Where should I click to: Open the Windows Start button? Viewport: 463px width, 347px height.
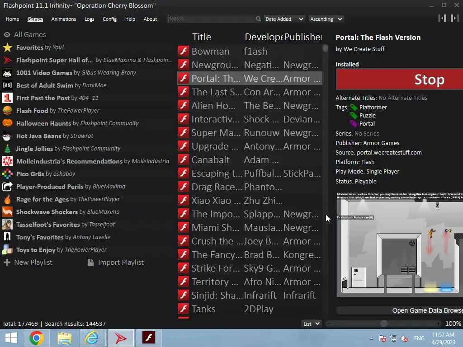pos(11,338)
